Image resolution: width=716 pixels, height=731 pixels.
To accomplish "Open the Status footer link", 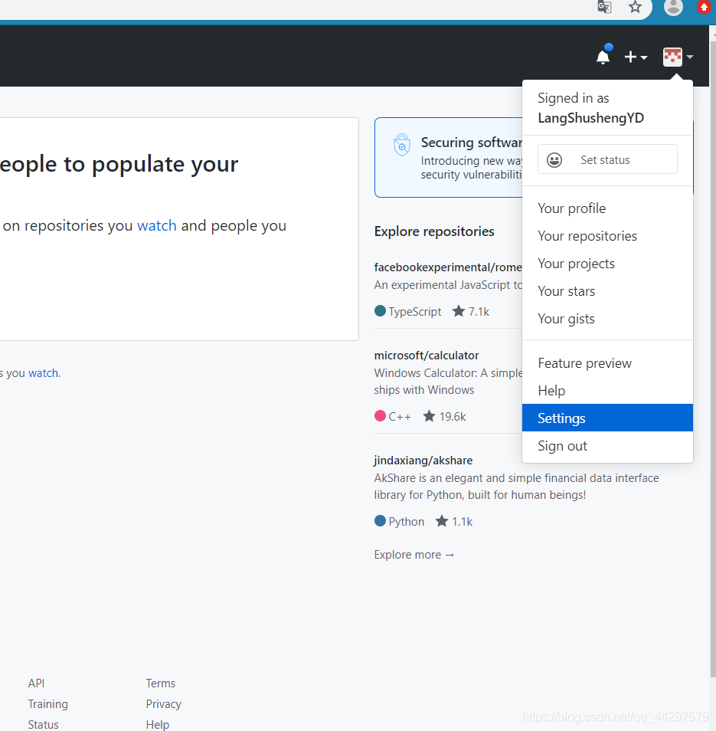I will point(44,724).
